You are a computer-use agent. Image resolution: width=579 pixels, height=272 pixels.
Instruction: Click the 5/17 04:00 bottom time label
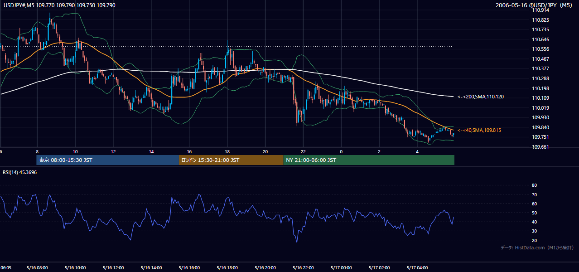(x=418, y=267)
